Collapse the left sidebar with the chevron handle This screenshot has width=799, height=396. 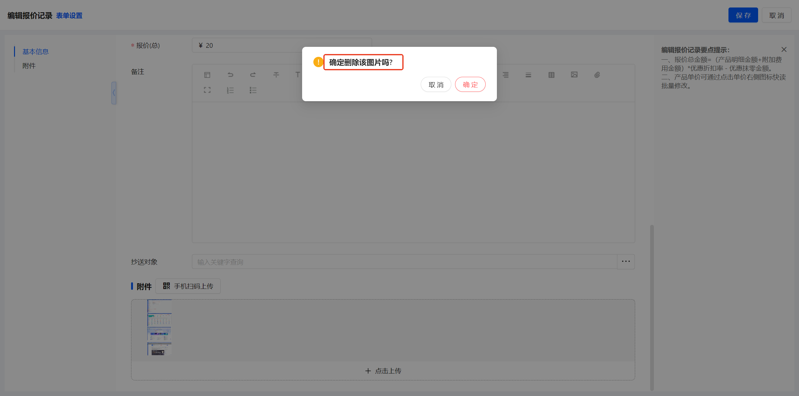[x=114, y=93]
